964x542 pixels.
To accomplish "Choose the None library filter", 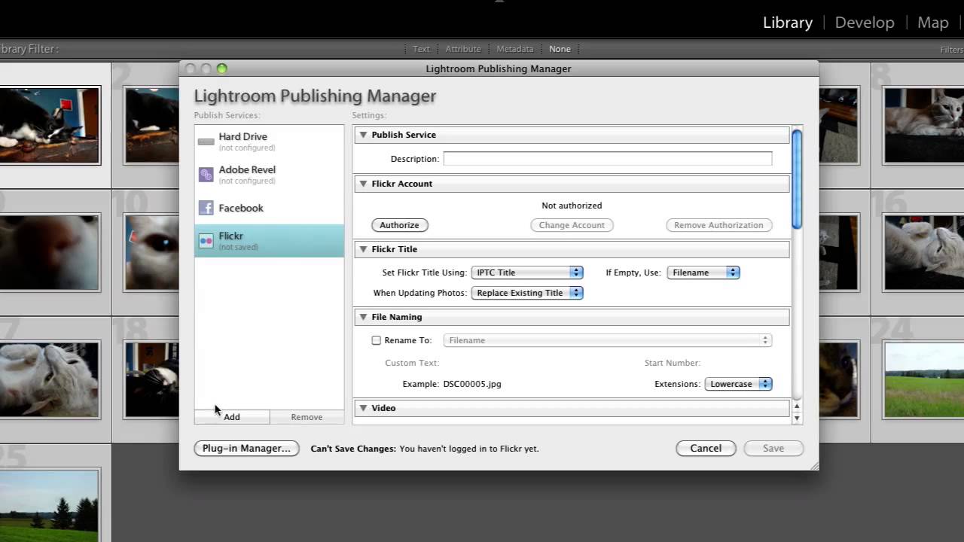I will pos(560,49).
